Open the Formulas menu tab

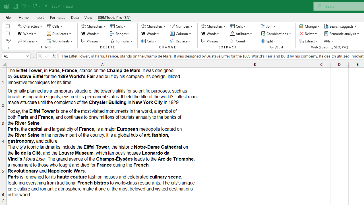click(57, 17)
